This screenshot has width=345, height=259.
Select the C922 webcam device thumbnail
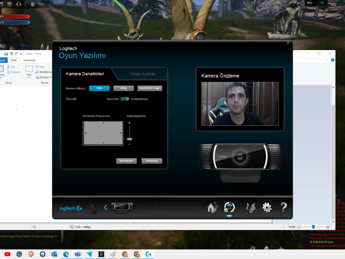[122, 207]
